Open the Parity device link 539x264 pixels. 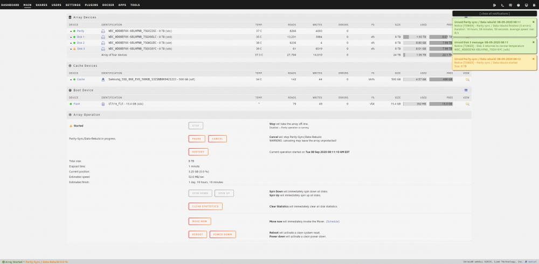[80, 31]
